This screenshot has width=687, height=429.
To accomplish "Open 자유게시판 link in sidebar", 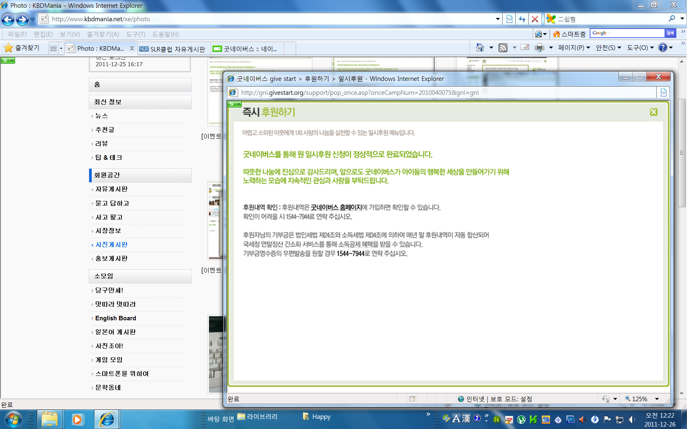I will tap(112, 189).
